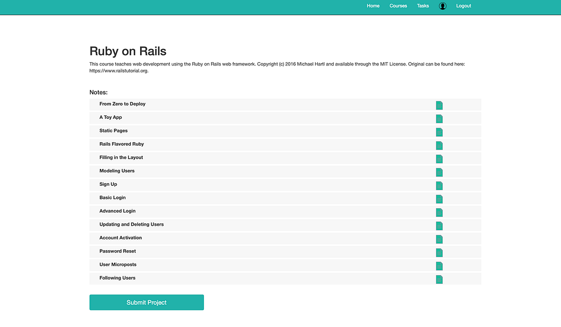
Task: Select the 'A Toy App' note title
Action: click(111, 117)
